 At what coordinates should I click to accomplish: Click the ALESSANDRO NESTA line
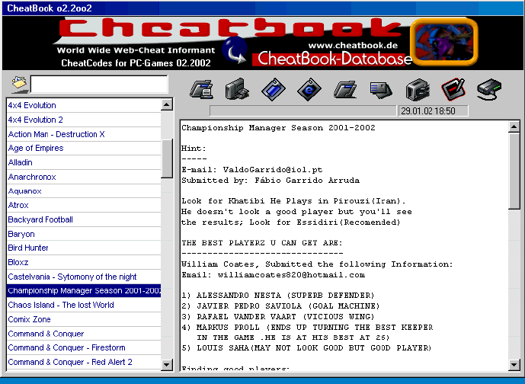(x=278, y=296)
